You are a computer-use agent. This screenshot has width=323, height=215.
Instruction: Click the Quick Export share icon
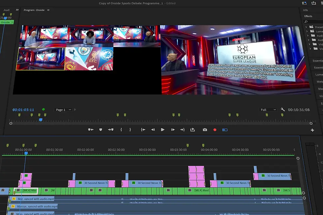pyautogui.click(x=314, y=3)
